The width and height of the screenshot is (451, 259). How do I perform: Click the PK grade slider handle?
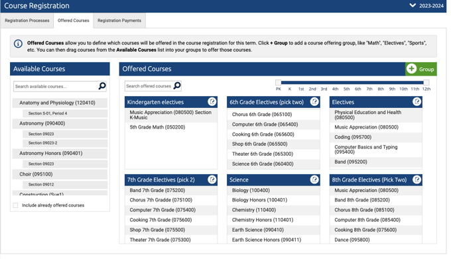[x=278, y=83]
